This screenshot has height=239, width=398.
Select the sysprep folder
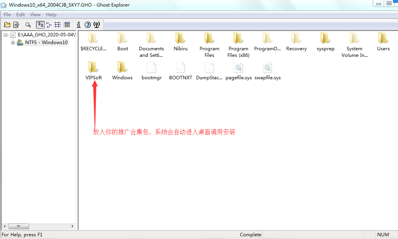[x=325, y=42]
